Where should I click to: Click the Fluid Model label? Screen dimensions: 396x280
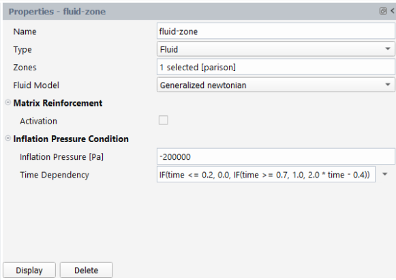pyautogui.click(x=36, y=85)
